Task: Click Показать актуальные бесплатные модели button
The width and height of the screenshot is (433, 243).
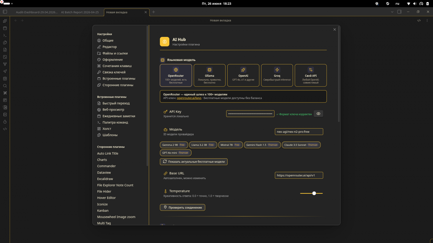Action: 194,162
